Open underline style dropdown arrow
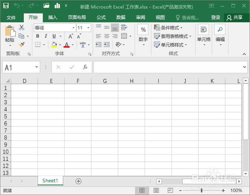 60,36
